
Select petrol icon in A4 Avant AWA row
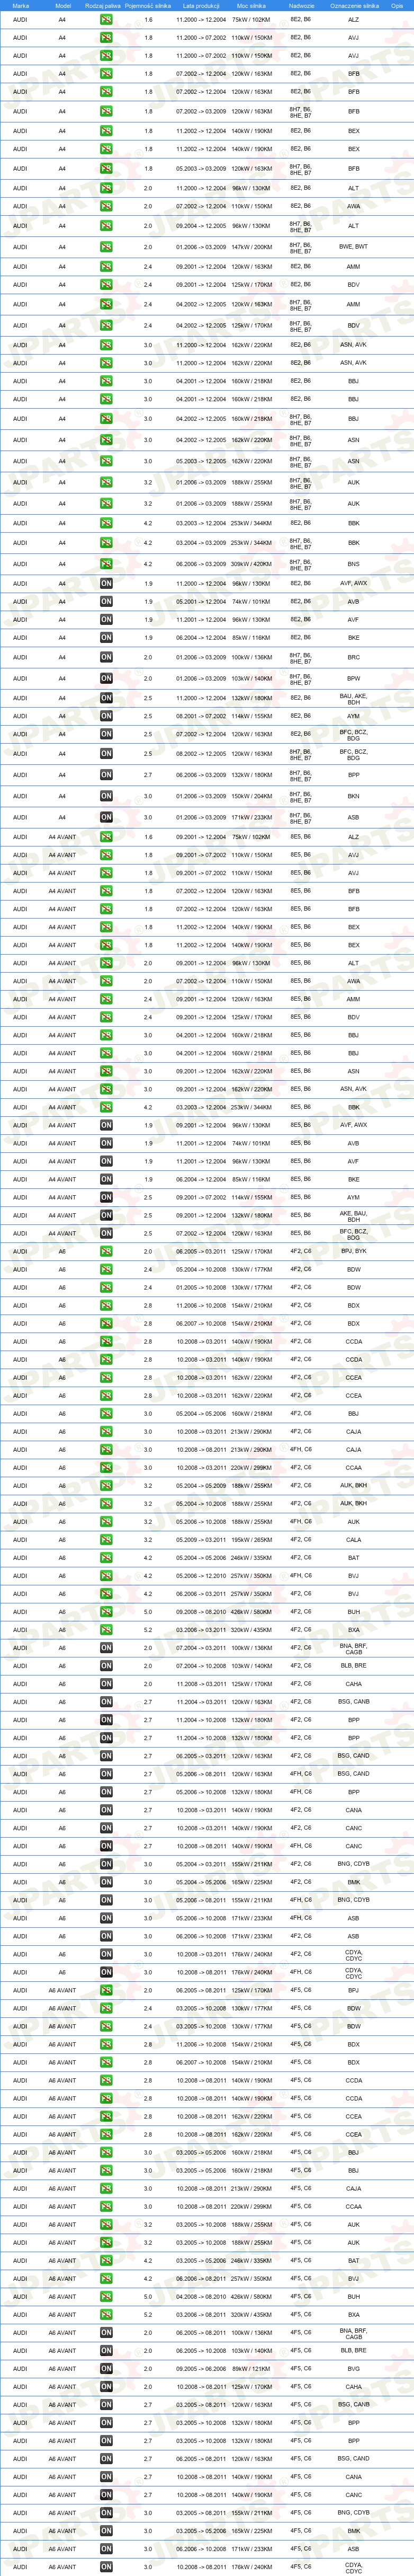click(106, 982)
